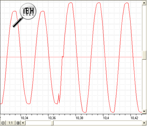The width and height of the screenshot is (147, 126).
Task: Click the 10,38 time axis label
Action: click(79, 118)
